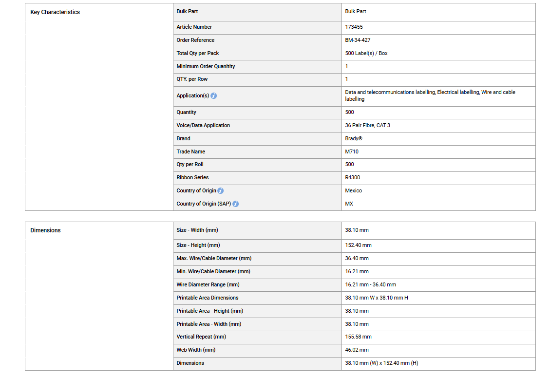Viewport: 550px width, 377px height.
Task: Click the Min. Wire/Cable Diameter (mm) label
Action: coord(213,271)
